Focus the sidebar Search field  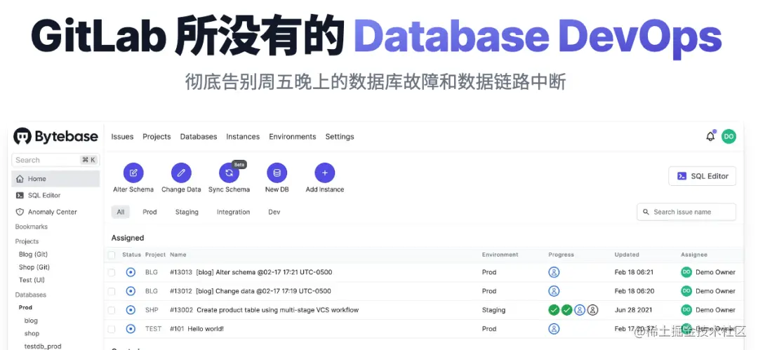(x=55, y=160)
